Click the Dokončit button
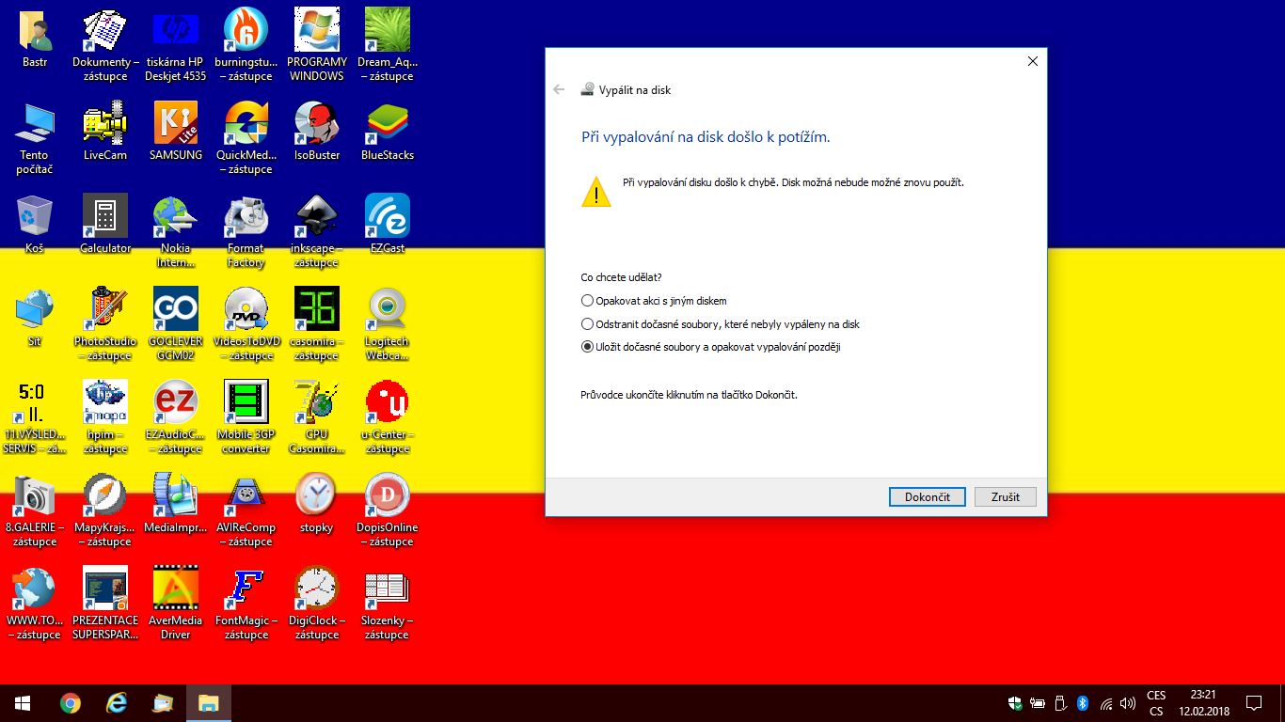 pyautogui.click(x=927, y=496)
